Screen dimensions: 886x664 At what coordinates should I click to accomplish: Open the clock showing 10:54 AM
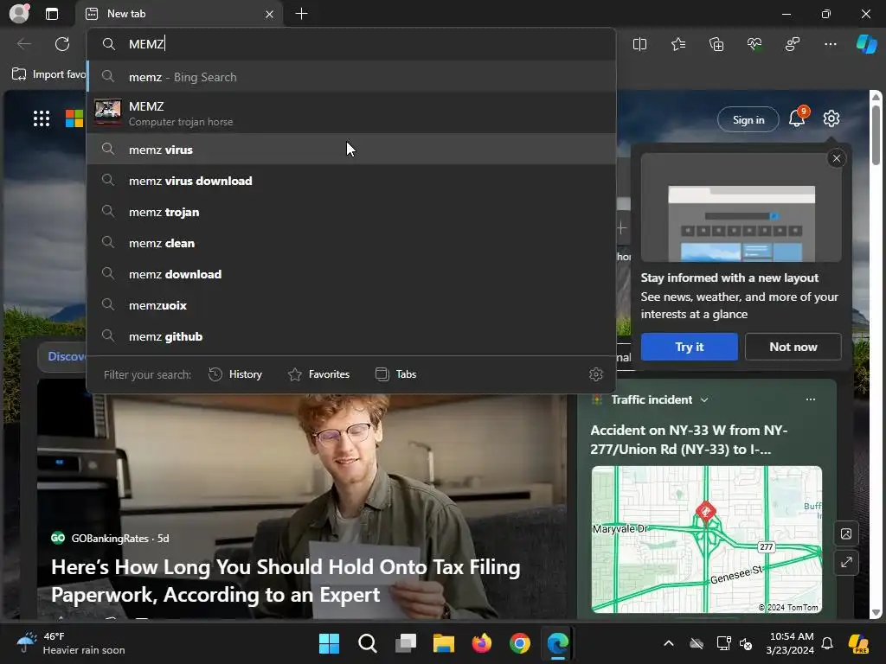coord(791,643)
